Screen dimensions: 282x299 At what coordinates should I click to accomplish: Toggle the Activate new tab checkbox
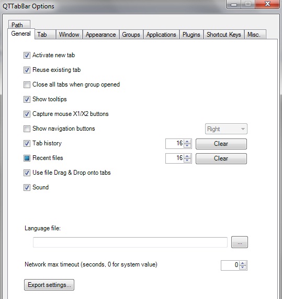[27, 55]
